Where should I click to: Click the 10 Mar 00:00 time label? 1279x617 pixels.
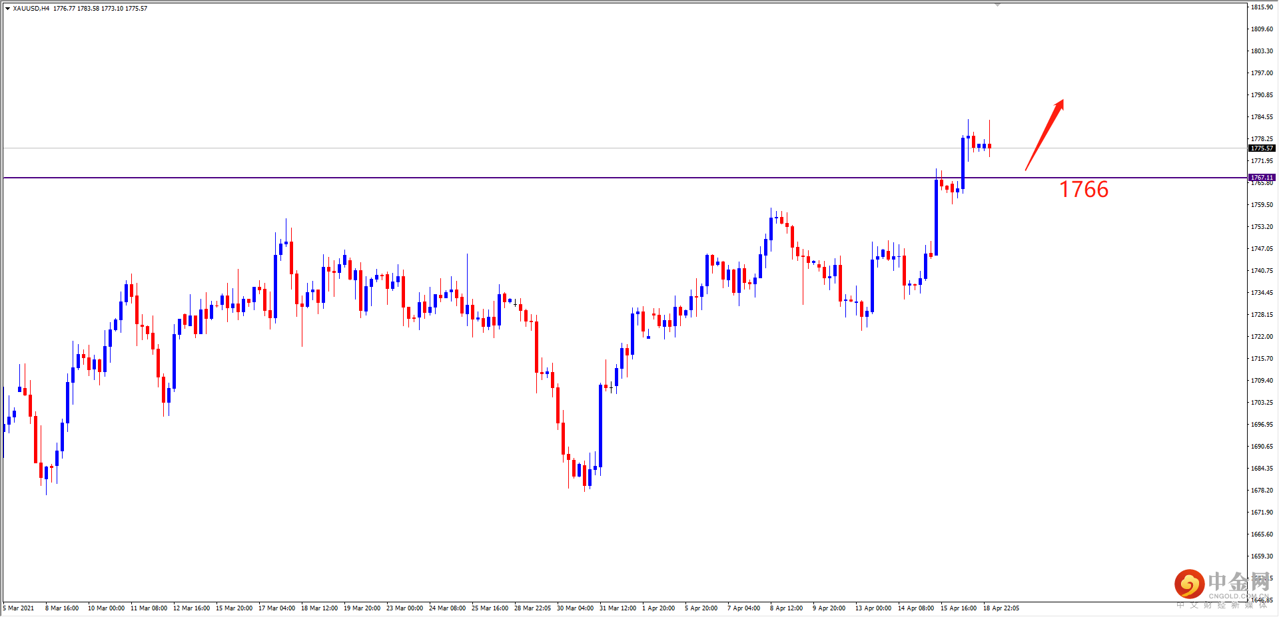pyautogui.click(x=106, y=608)
